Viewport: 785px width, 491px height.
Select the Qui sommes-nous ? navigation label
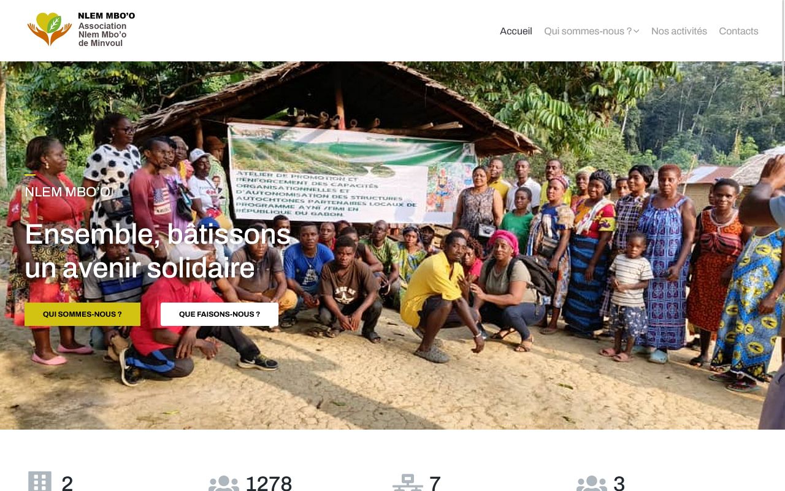(588, 31)
